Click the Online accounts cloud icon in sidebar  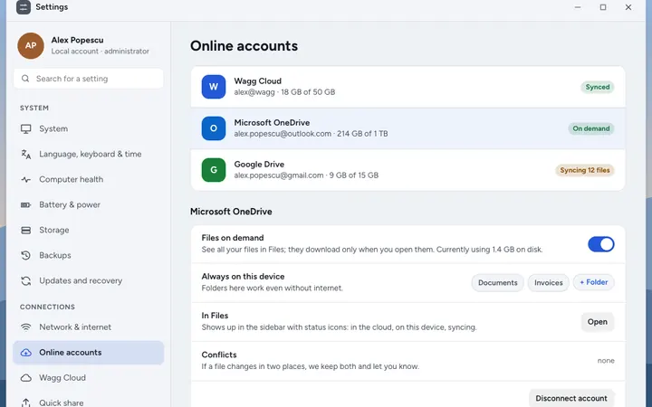[x=25, y=353]
